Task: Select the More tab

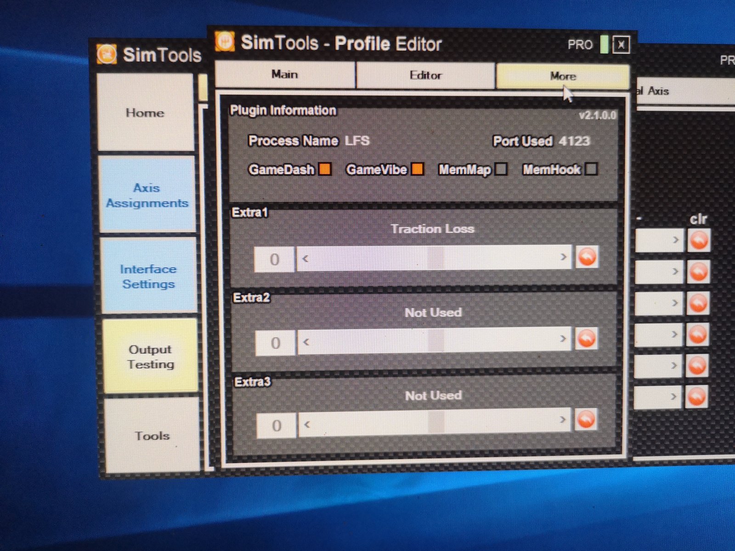Action: [x=563, y=76]
